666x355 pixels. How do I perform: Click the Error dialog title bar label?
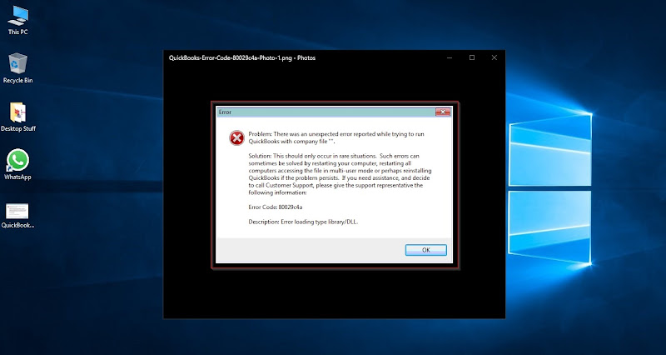coord(225,112)
